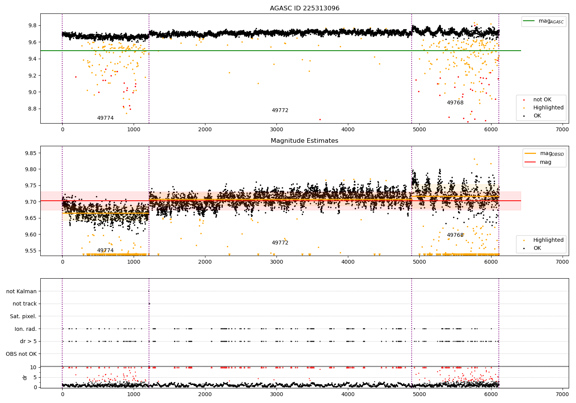Viewport: 576px width, 403px height.
Task: Select the Ion. rad. axis label
Action: (26, 329)
